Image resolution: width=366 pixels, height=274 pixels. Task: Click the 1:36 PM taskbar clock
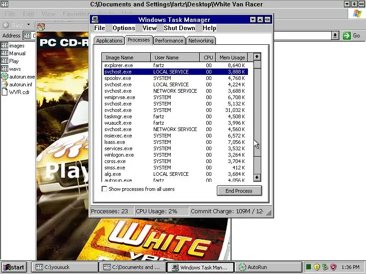350,267
